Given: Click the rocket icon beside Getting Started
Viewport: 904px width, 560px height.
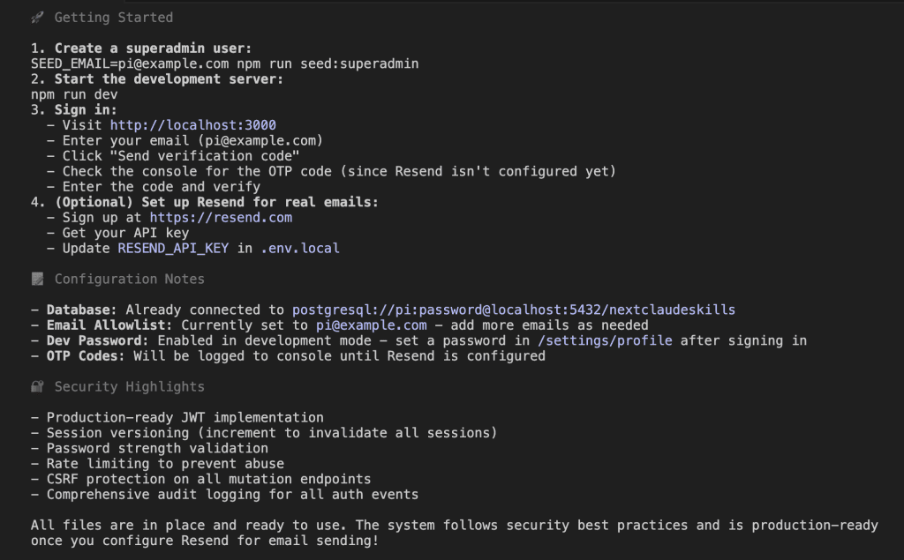Looking at the screenshot, I should 37,18.
